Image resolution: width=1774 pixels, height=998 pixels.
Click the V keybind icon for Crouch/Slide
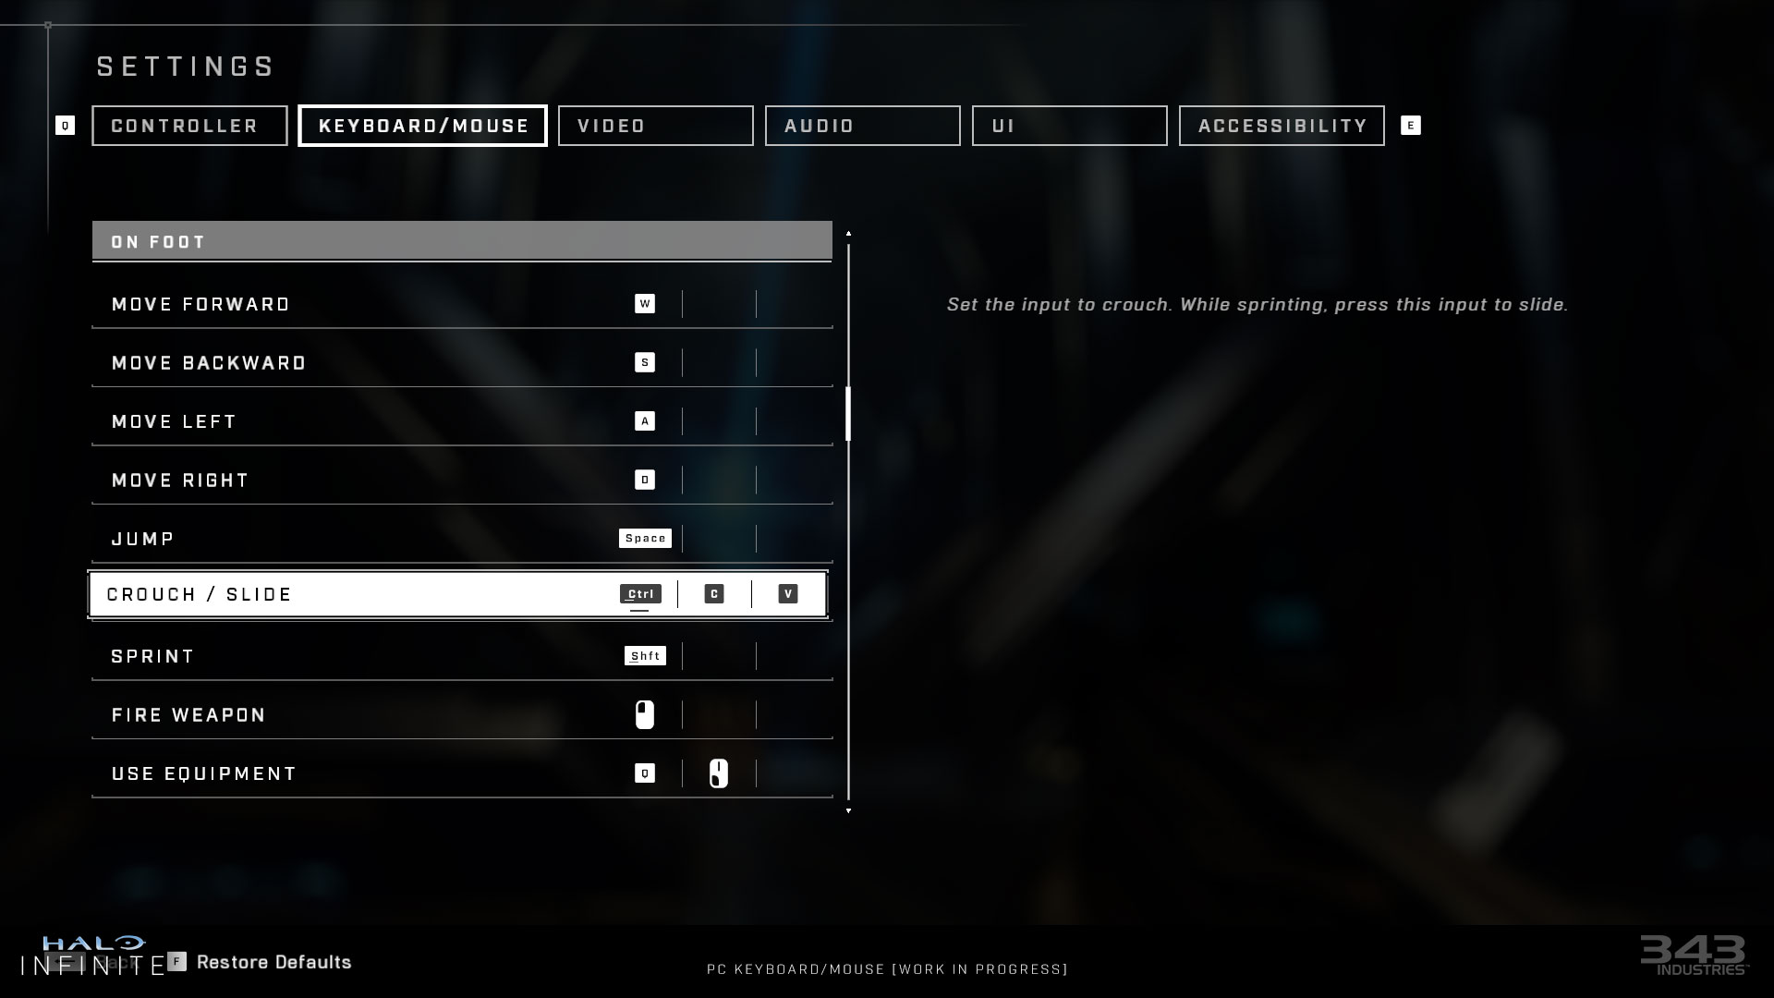[788, 593]
